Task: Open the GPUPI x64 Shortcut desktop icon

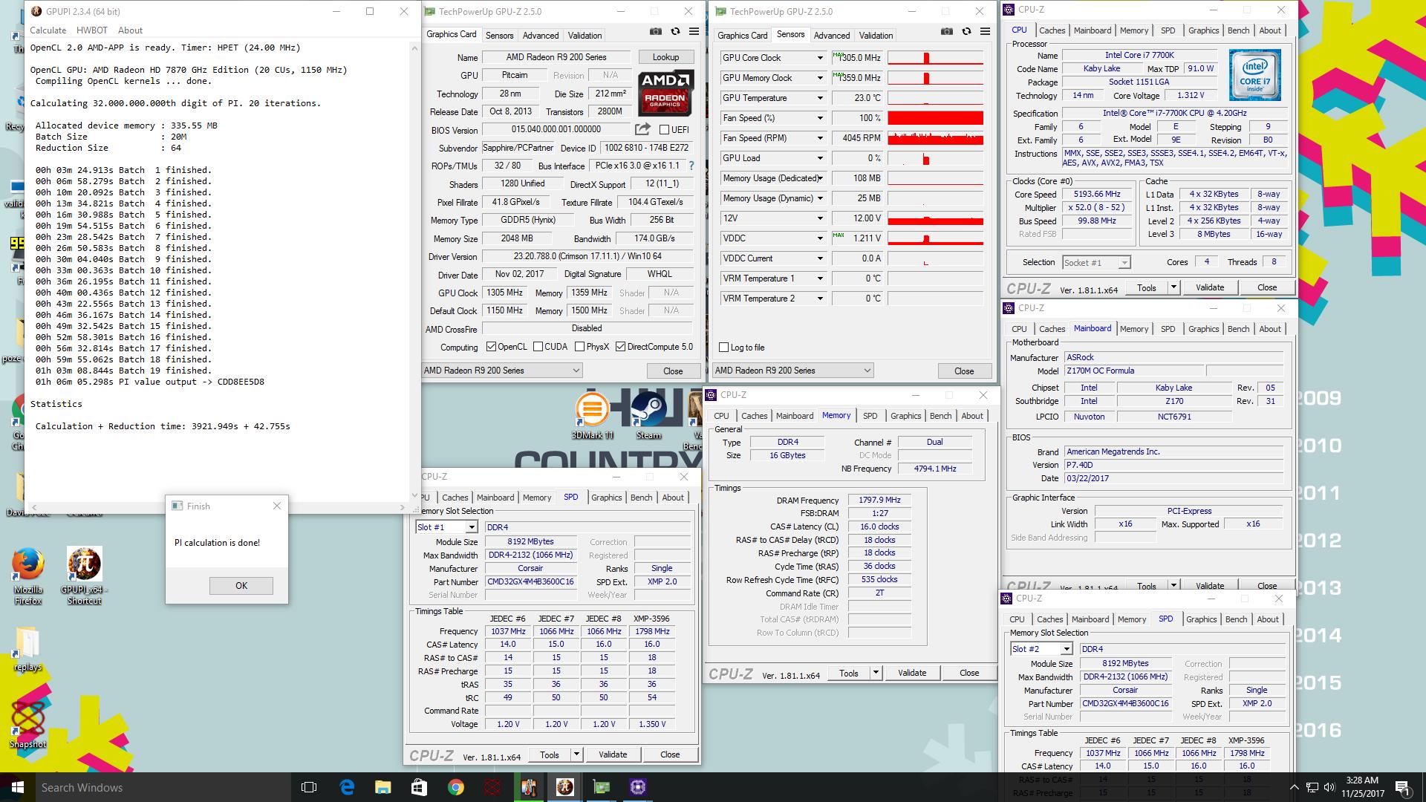Action: [x=84, y=577]
